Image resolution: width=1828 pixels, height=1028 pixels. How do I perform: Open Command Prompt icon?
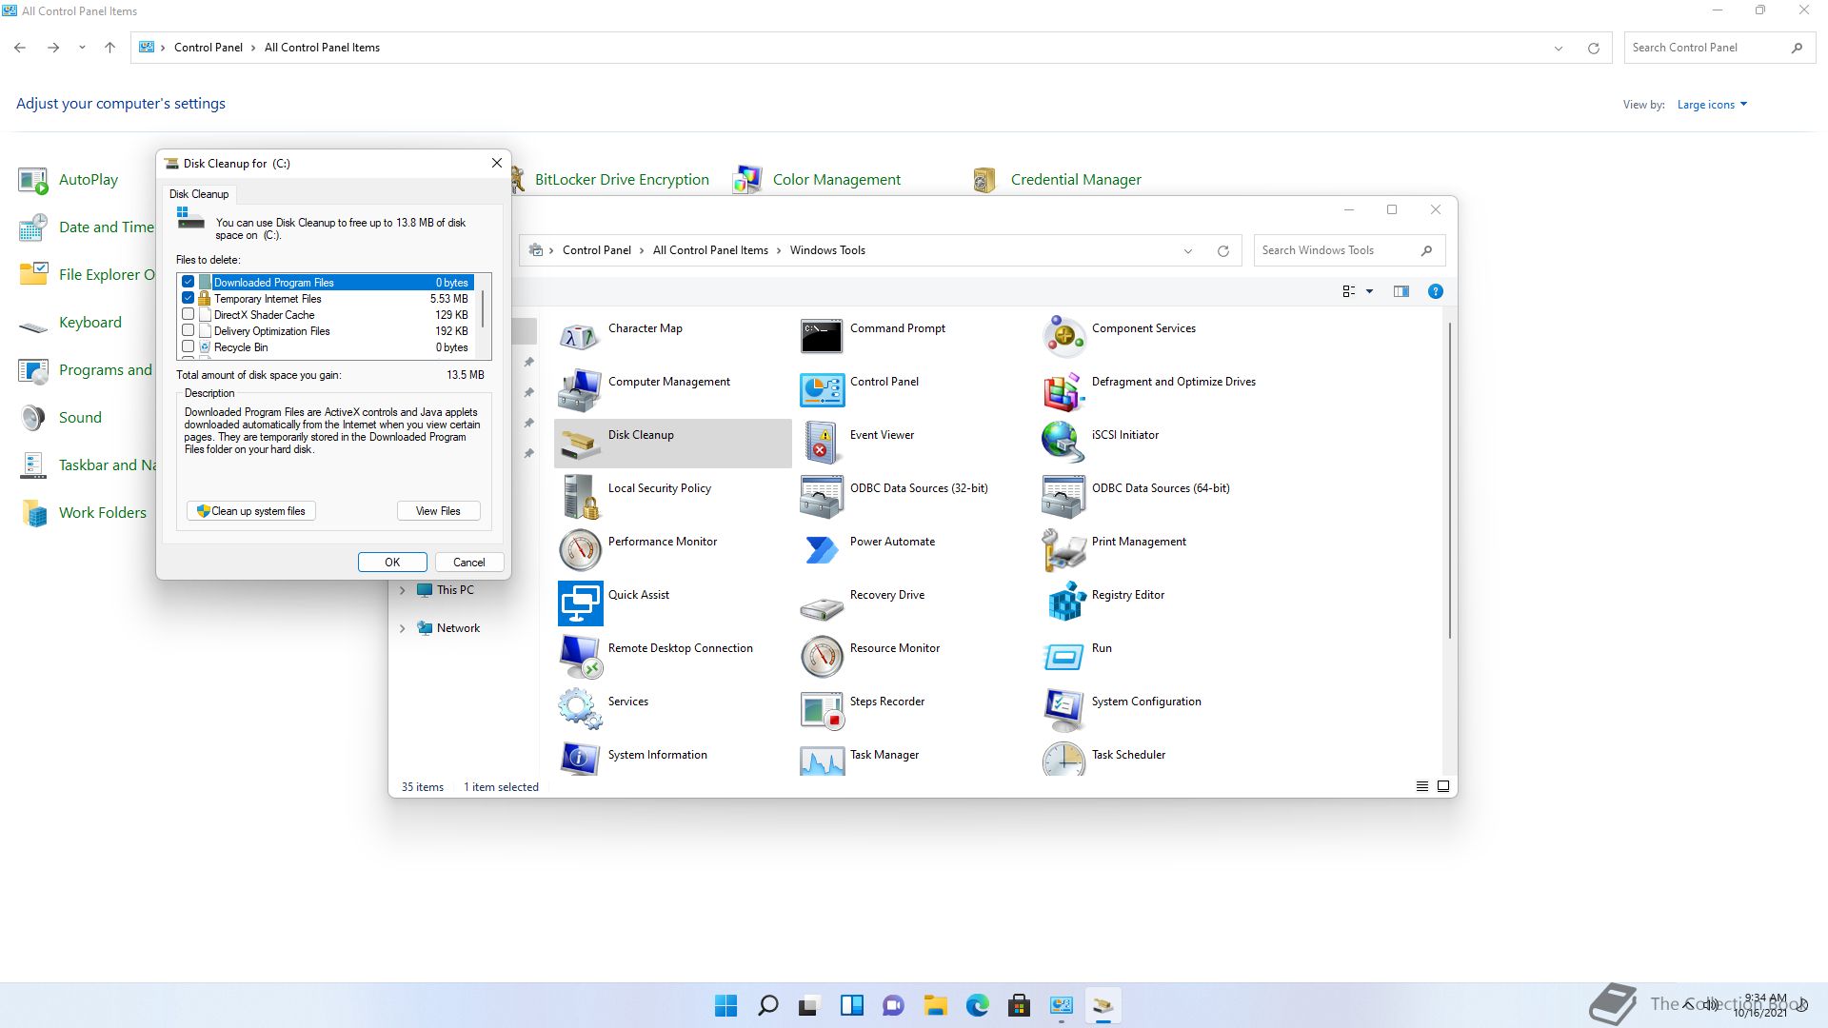click(x=822, y=336)
